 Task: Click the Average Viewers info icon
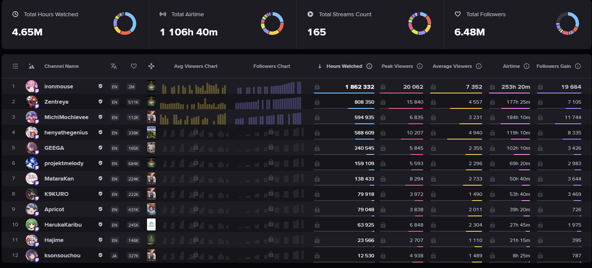(479, 66)
